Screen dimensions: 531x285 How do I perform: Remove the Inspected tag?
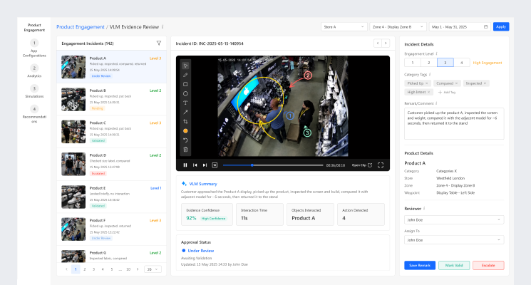pyautogui.click(x=485, y=83)
